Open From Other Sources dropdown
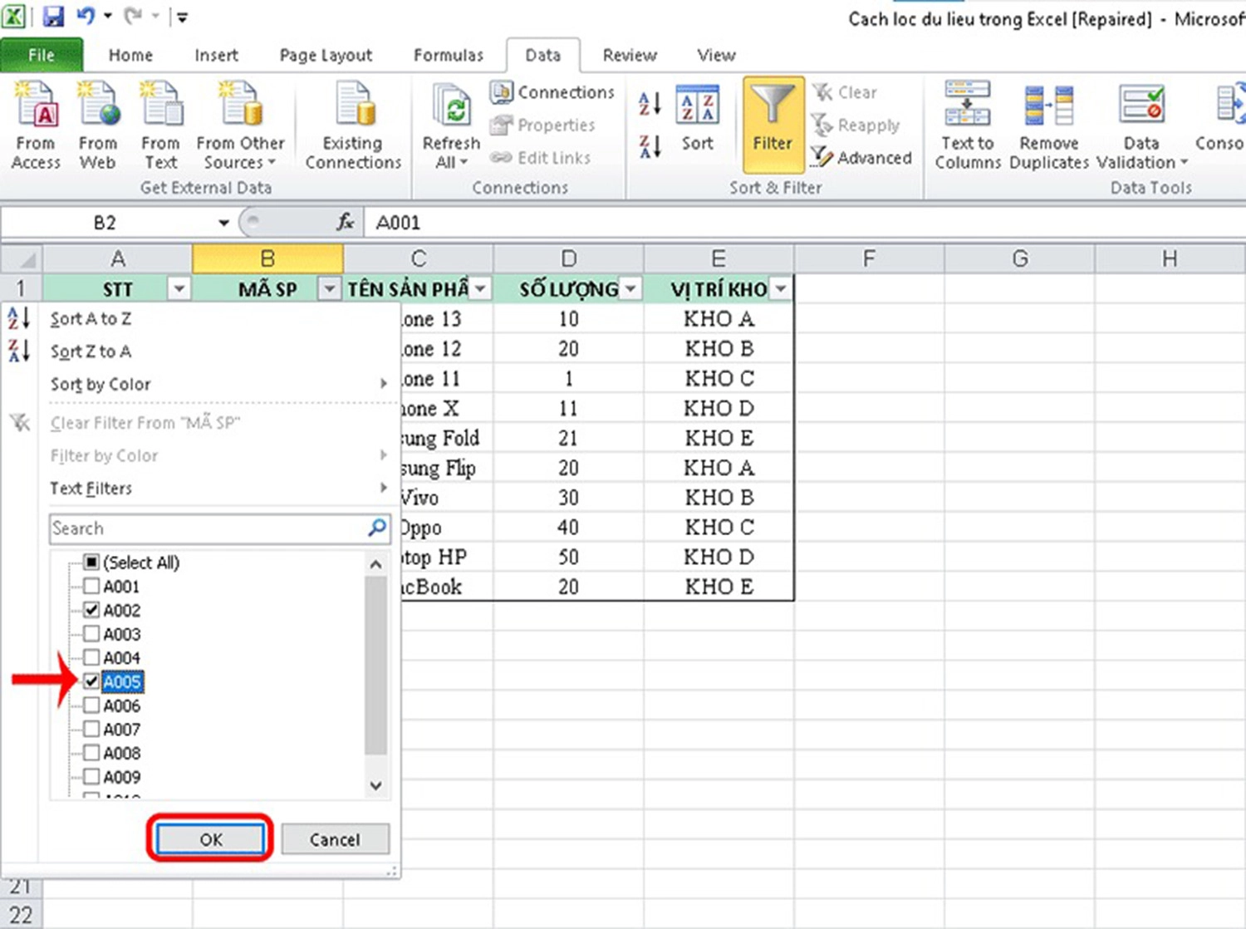 coord(240,125)
